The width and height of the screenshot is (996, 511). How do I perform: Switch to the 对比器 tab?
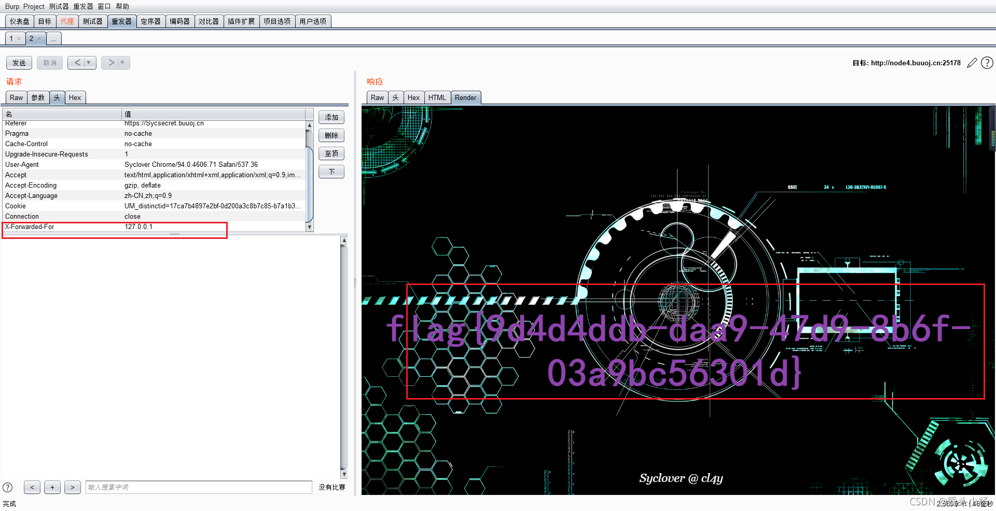tap(209, 21)
